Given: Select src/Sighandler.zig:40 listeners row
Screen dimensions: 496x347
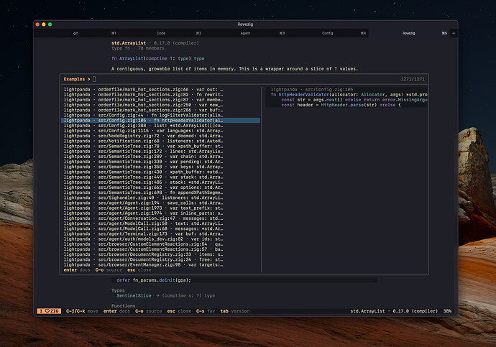Looking at the screenshot, I should [x=161, y=198].
